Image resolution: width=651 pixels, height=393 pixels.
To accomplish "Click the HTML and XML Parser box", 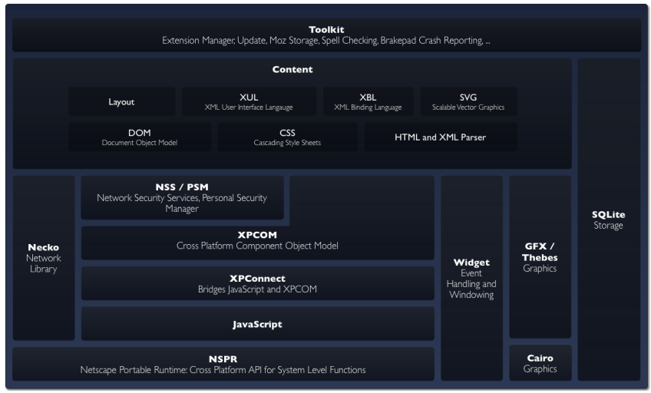I will [x=440, y=137].
